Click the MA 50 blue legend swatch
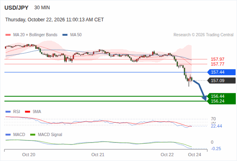 click(x=65, y=35)
